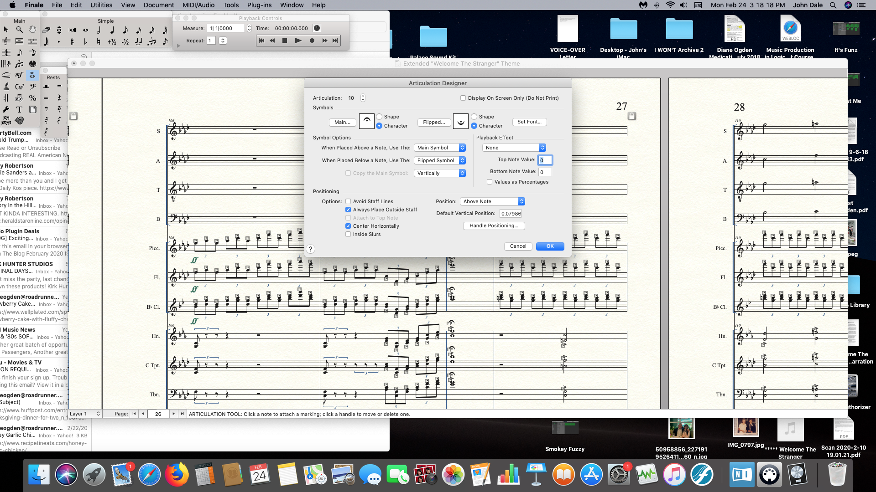Enable Display On Screen Only checkbox
Screen dimensions: 876x492
(463, 98)
